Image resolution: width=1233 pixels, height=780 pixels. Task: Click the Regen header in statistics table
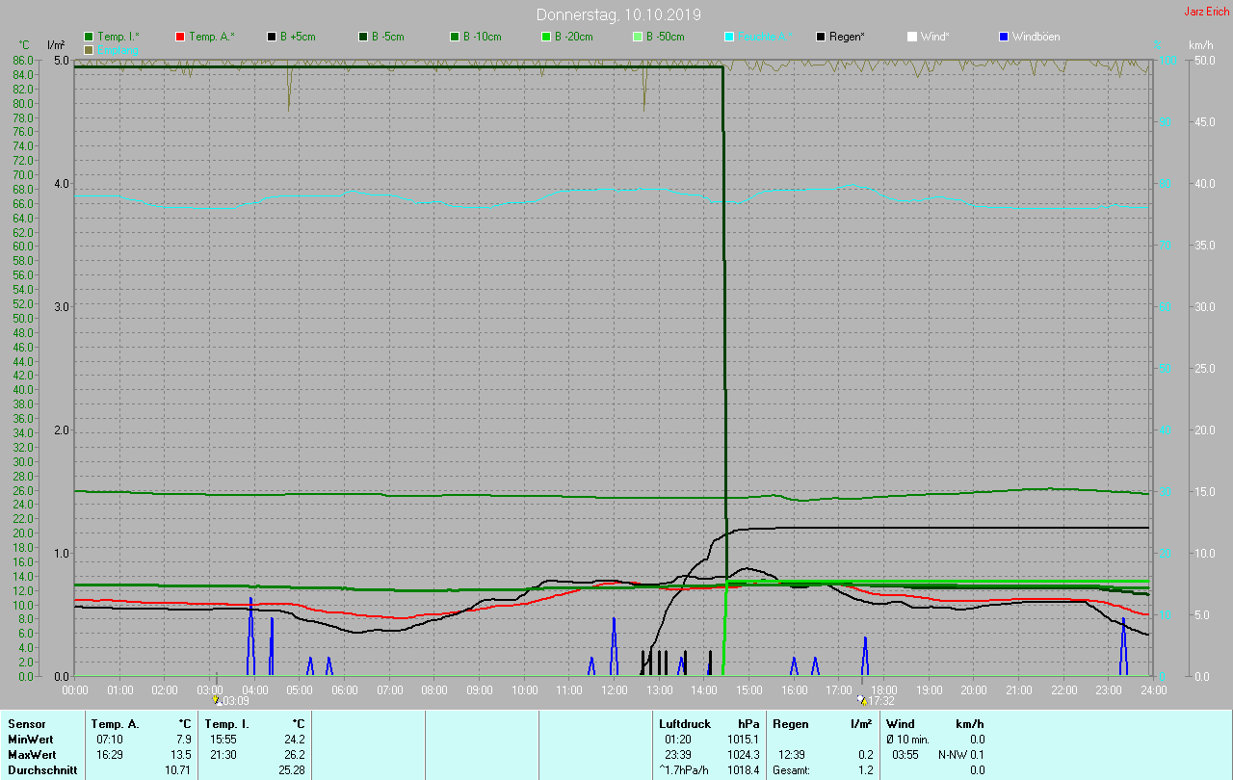[790, 724]
